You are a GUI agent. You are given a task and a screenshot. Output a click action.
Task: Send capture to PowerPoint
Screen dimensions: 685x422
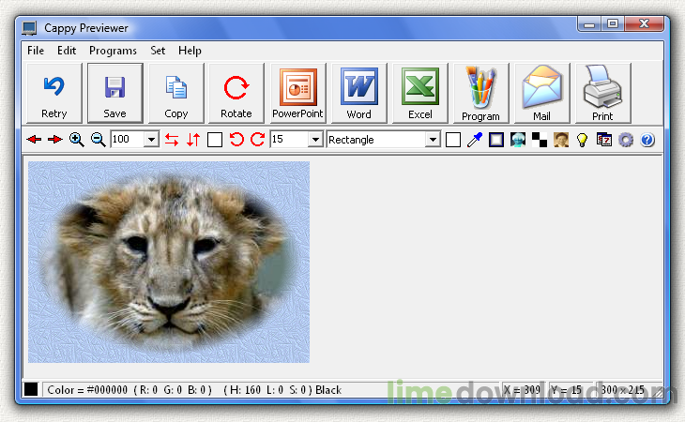click(298, 93)
